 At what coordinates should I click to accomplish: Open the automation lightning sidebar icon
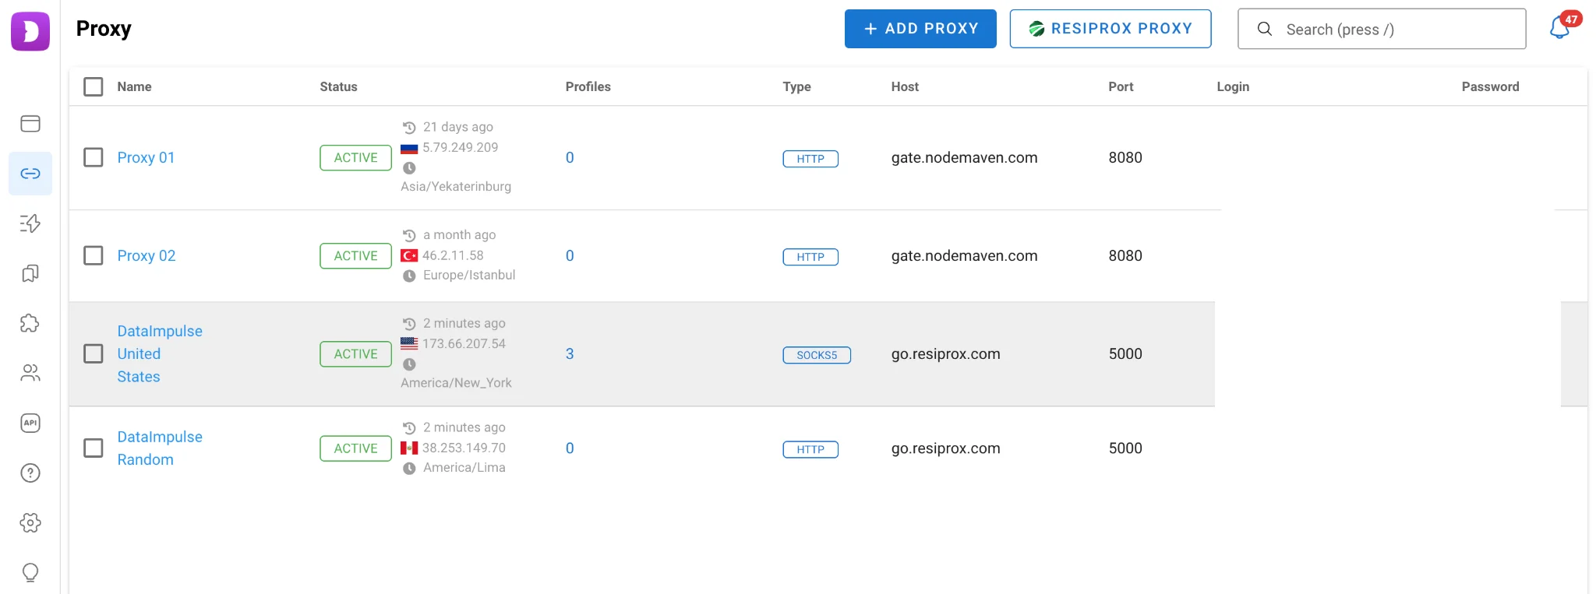[30, 223]
